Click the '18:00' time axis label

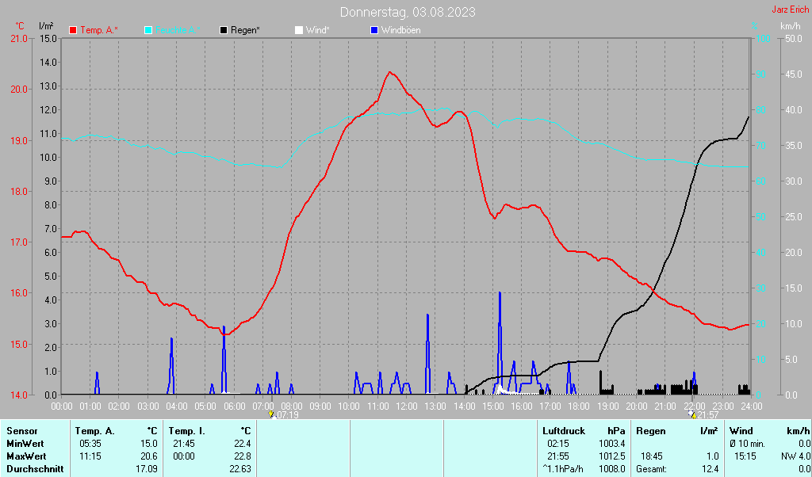point(579,406)
